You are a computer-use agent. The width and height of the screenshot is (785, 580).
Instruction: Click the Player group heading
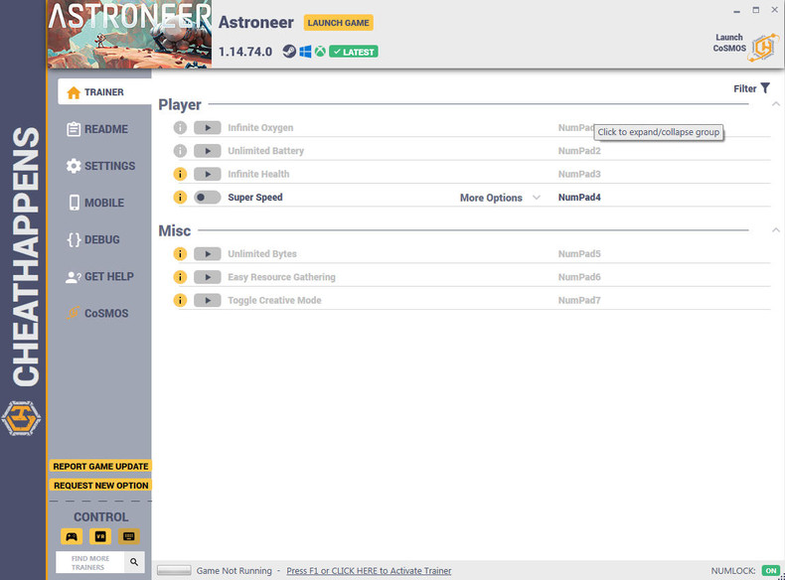point(180,104)
